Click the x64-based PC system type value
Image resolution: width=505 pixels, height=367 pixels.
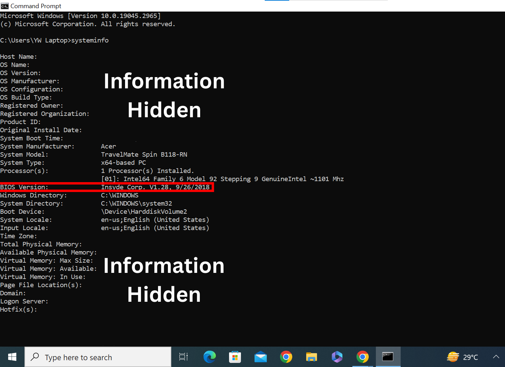click(123, 163)
